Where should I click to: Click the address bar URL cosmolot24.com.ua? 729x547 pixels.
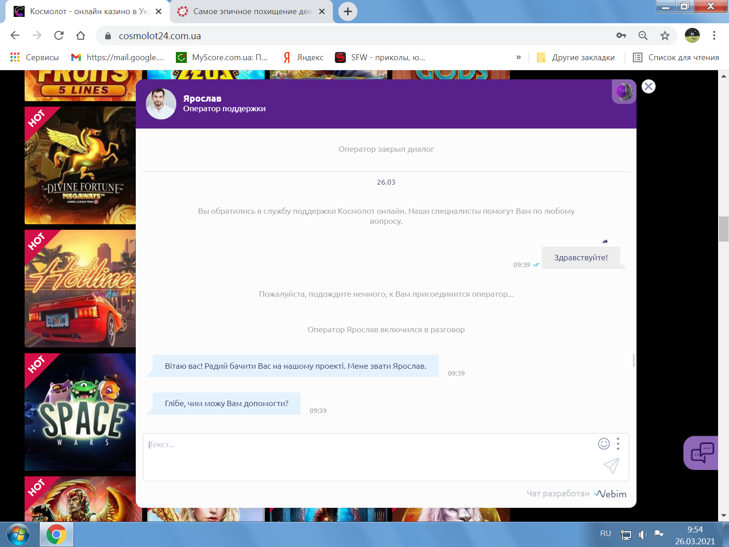click(160, 36)
